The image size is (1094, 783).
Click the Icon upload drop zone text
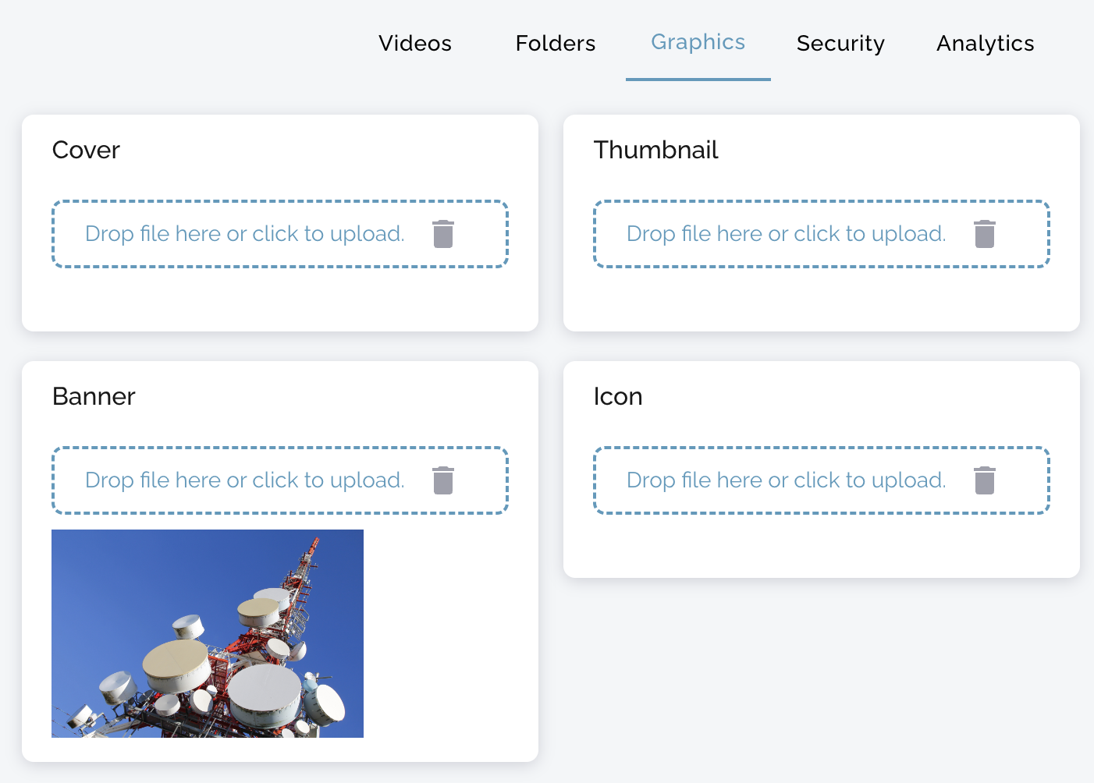(x=787, y=480)
